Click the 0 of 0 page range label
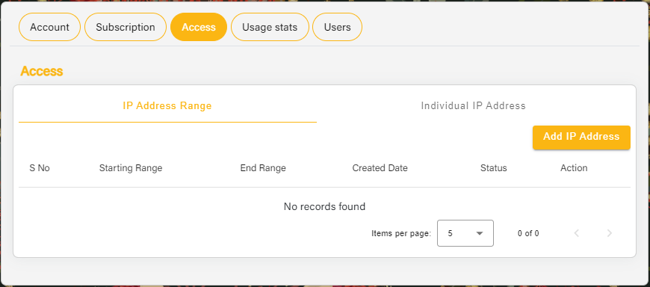This screenshot has height=287, width=650. coord(528,233)
